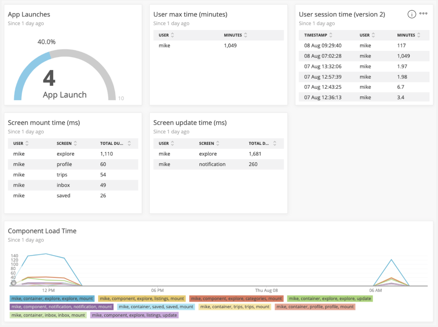This screenshot has width=438, height=327.
Task: Toggle legend 'mike, container, saved, saved, mount'
Action: click(156, 307)
